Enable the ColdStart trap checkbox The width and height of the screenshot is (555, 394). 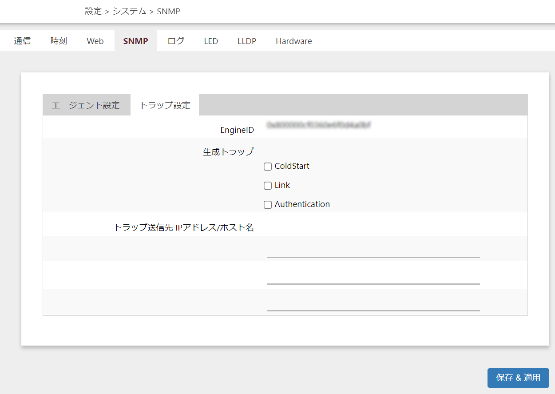coord(268,167)
